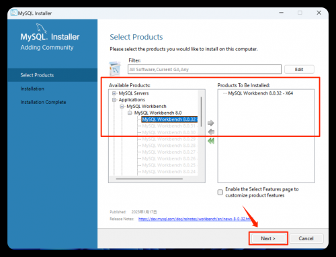
Task: Collapse the MySQL Workbench tree node
Action: [x=122, y=106]
